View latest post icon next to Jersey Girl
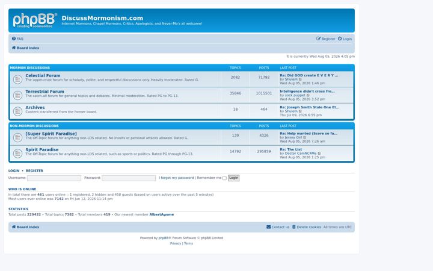This screenshot has height=271, width=433. pos(305,137)
